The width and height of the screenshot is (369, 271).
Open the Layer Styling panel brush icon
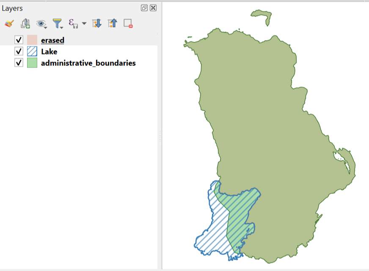tap(9, 24)
